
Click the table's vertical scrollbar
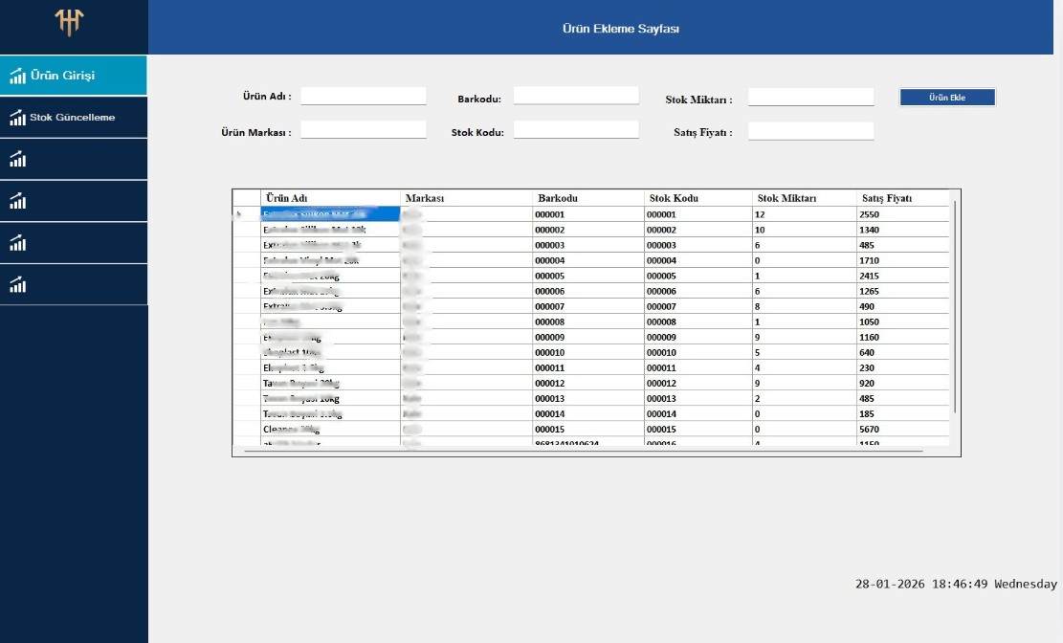tap(955, 306)
